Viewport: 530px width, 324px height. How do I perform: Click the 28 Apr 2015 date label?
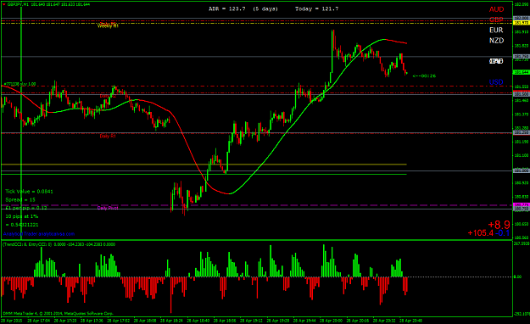pyautogui.click(x=12, y=321)
